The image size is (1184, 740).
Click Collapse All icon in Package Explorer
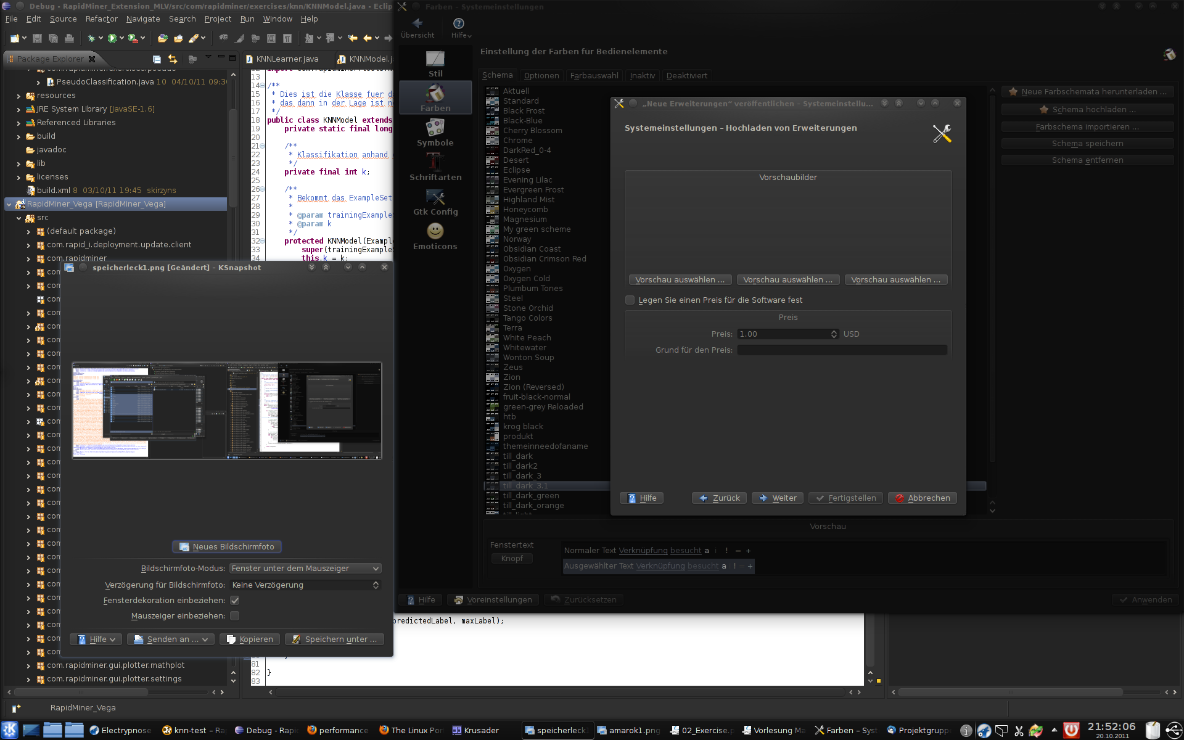coord(157,59)
